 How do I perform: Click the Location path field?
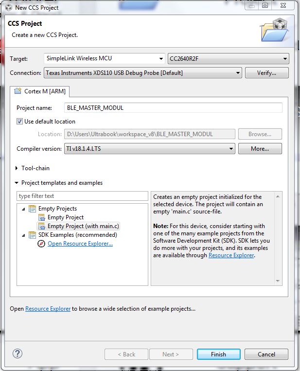point(150,134)
